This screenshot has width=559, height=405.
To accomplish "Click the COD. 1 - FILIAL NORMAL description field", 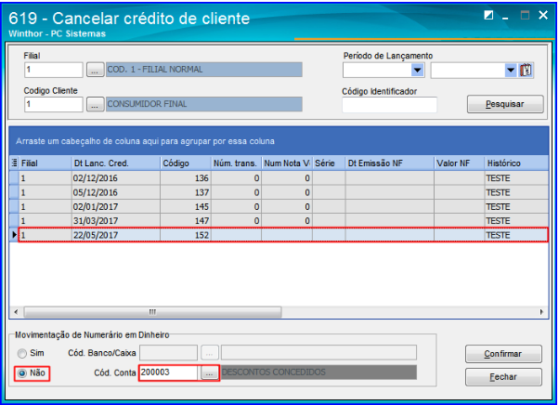I will click(204, 70).
